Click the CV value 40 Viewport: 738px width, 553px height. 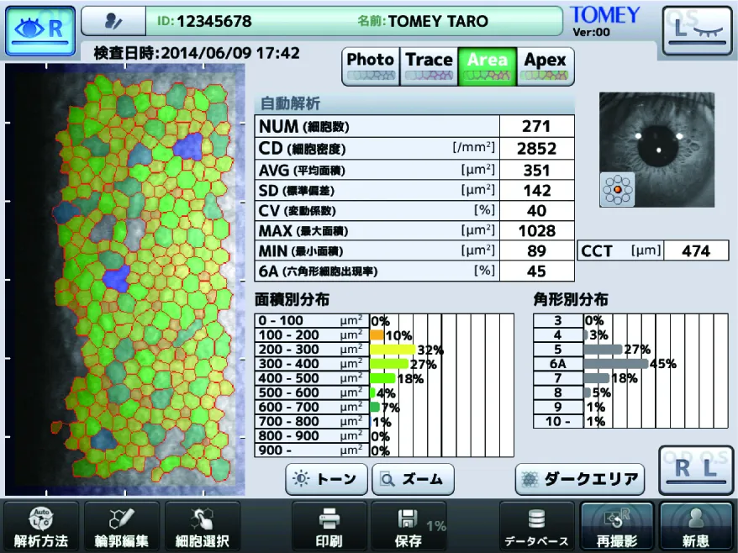(x=536, y=210)
